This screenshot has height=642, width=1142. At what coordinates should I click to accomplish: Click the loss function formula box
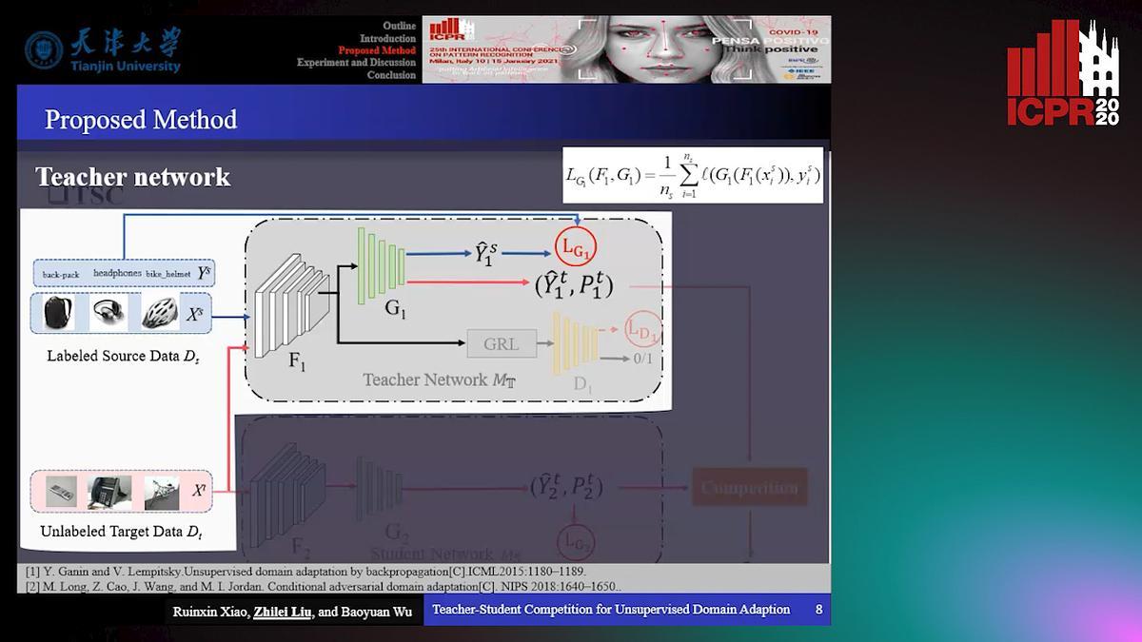pyautogui.click(x=694, y=174)
